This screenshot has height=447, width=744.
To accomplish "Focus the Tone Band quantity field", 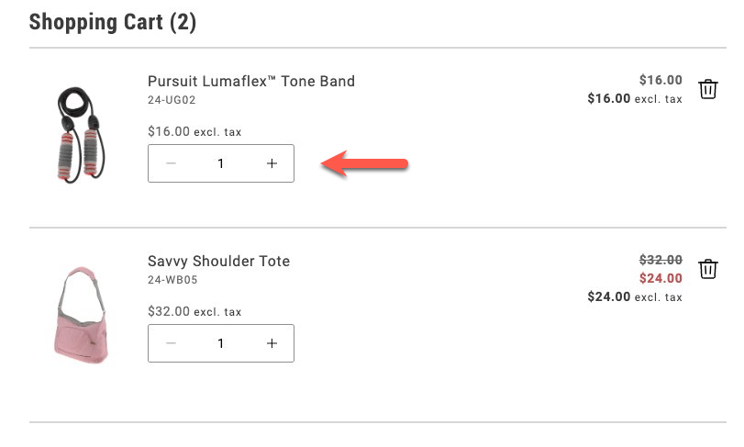I will pyautogui.click(x=221, y=163).
